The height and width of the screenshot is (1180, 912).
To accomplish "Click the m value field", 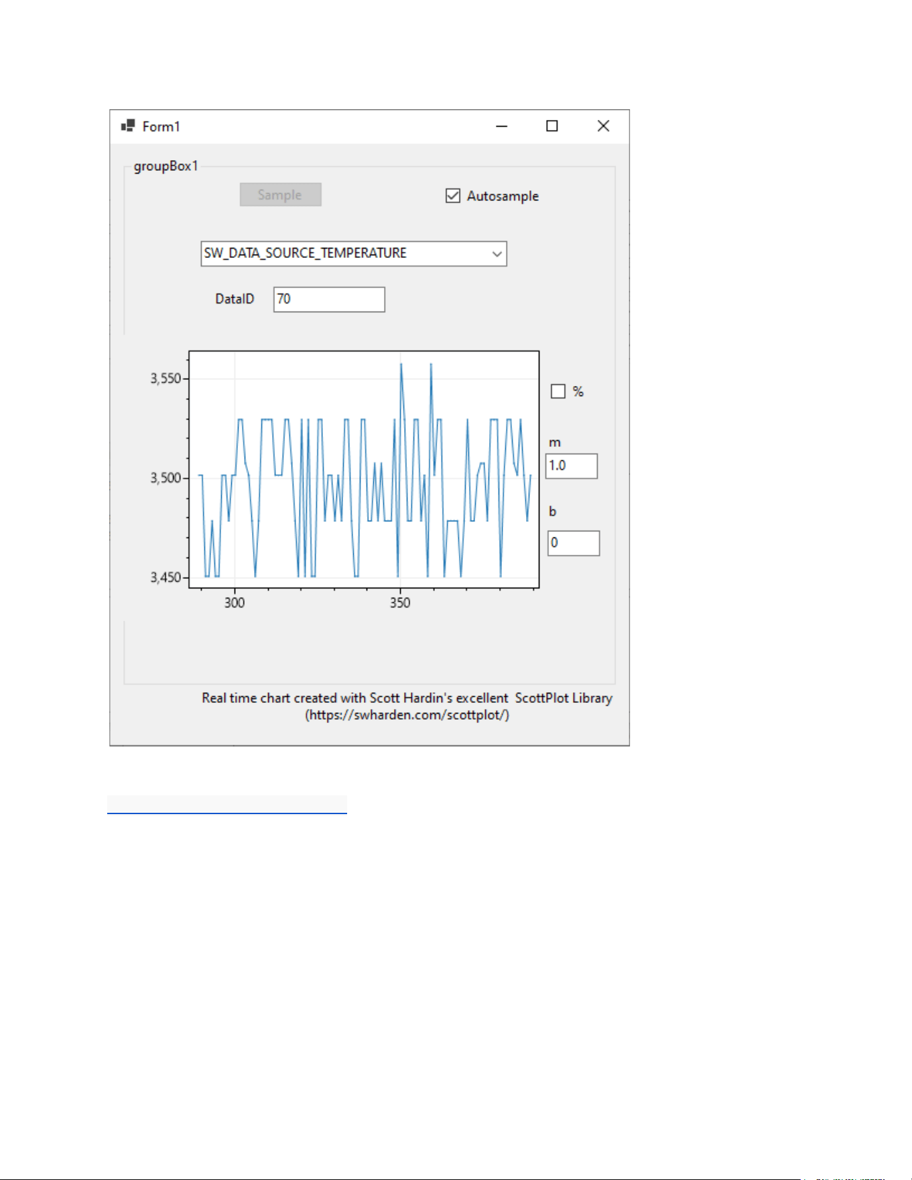I will click(x=572, y=466).
